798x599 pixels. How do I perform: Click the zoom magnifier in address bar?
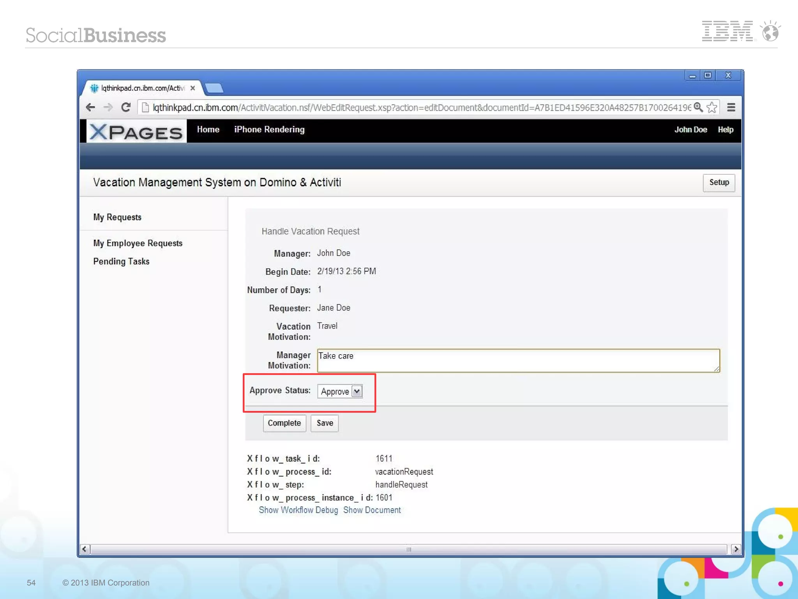point(698,107)
